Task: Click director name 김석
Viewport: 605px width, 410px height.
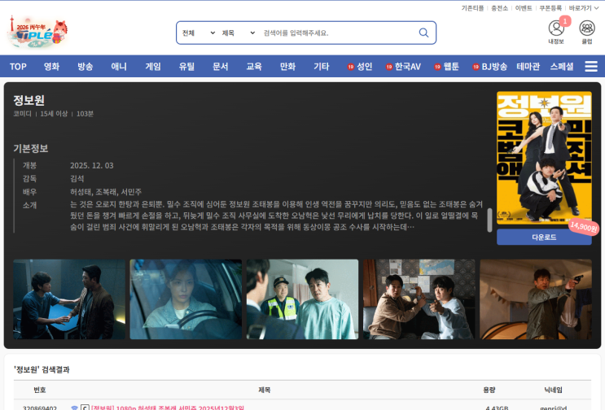Action: [x=77, y=178]
